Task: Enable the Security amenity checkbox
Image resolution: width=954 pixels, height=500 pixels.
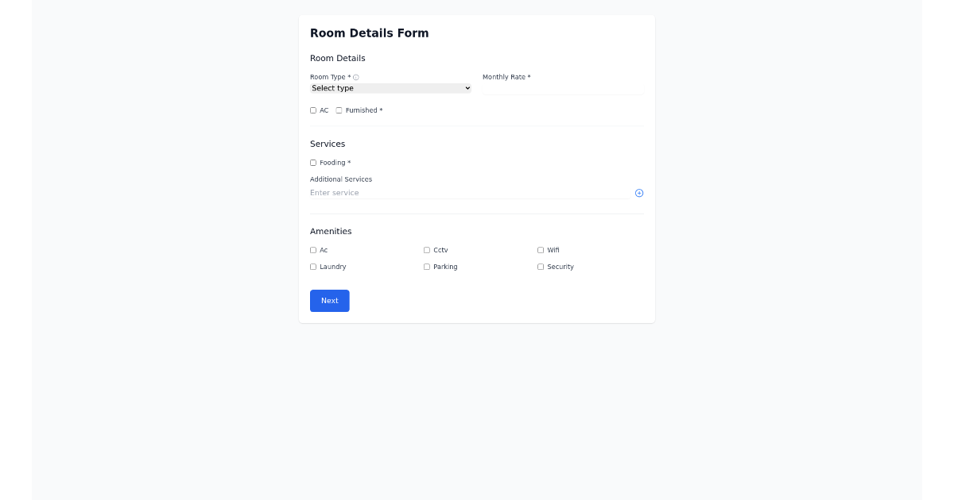Action: pyautogui.click(x=540, y=267)
